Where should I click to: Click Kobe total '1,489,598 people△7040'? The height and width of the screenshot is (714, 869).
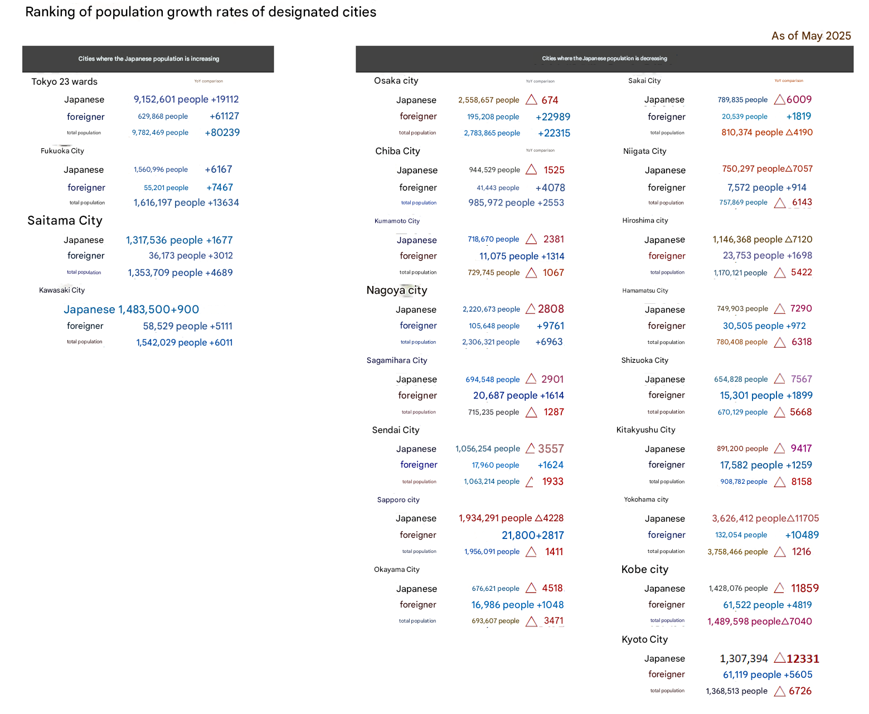pyautogui.click(x=760, y=621)
